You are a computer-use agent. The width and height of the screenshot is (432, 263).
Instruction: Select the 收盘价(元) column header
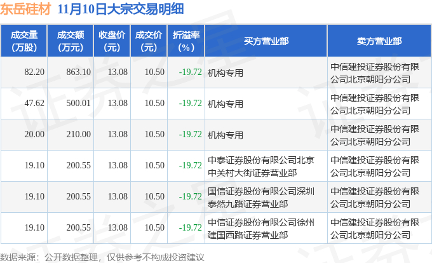[x=112, y=41]
